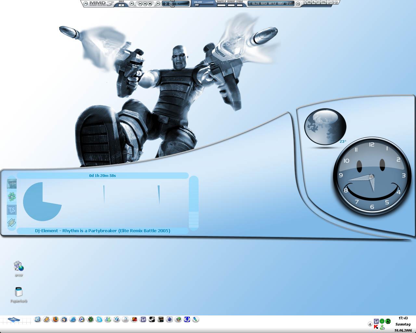The height and width of the screenshot is (333, 416).
Task: Launch Windows Media Player from the dock
Action: [82, 319]
